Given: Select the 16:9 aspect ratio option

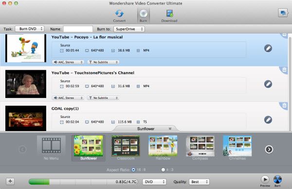Looking at the screenshot, I should click(x=133, y=170).
